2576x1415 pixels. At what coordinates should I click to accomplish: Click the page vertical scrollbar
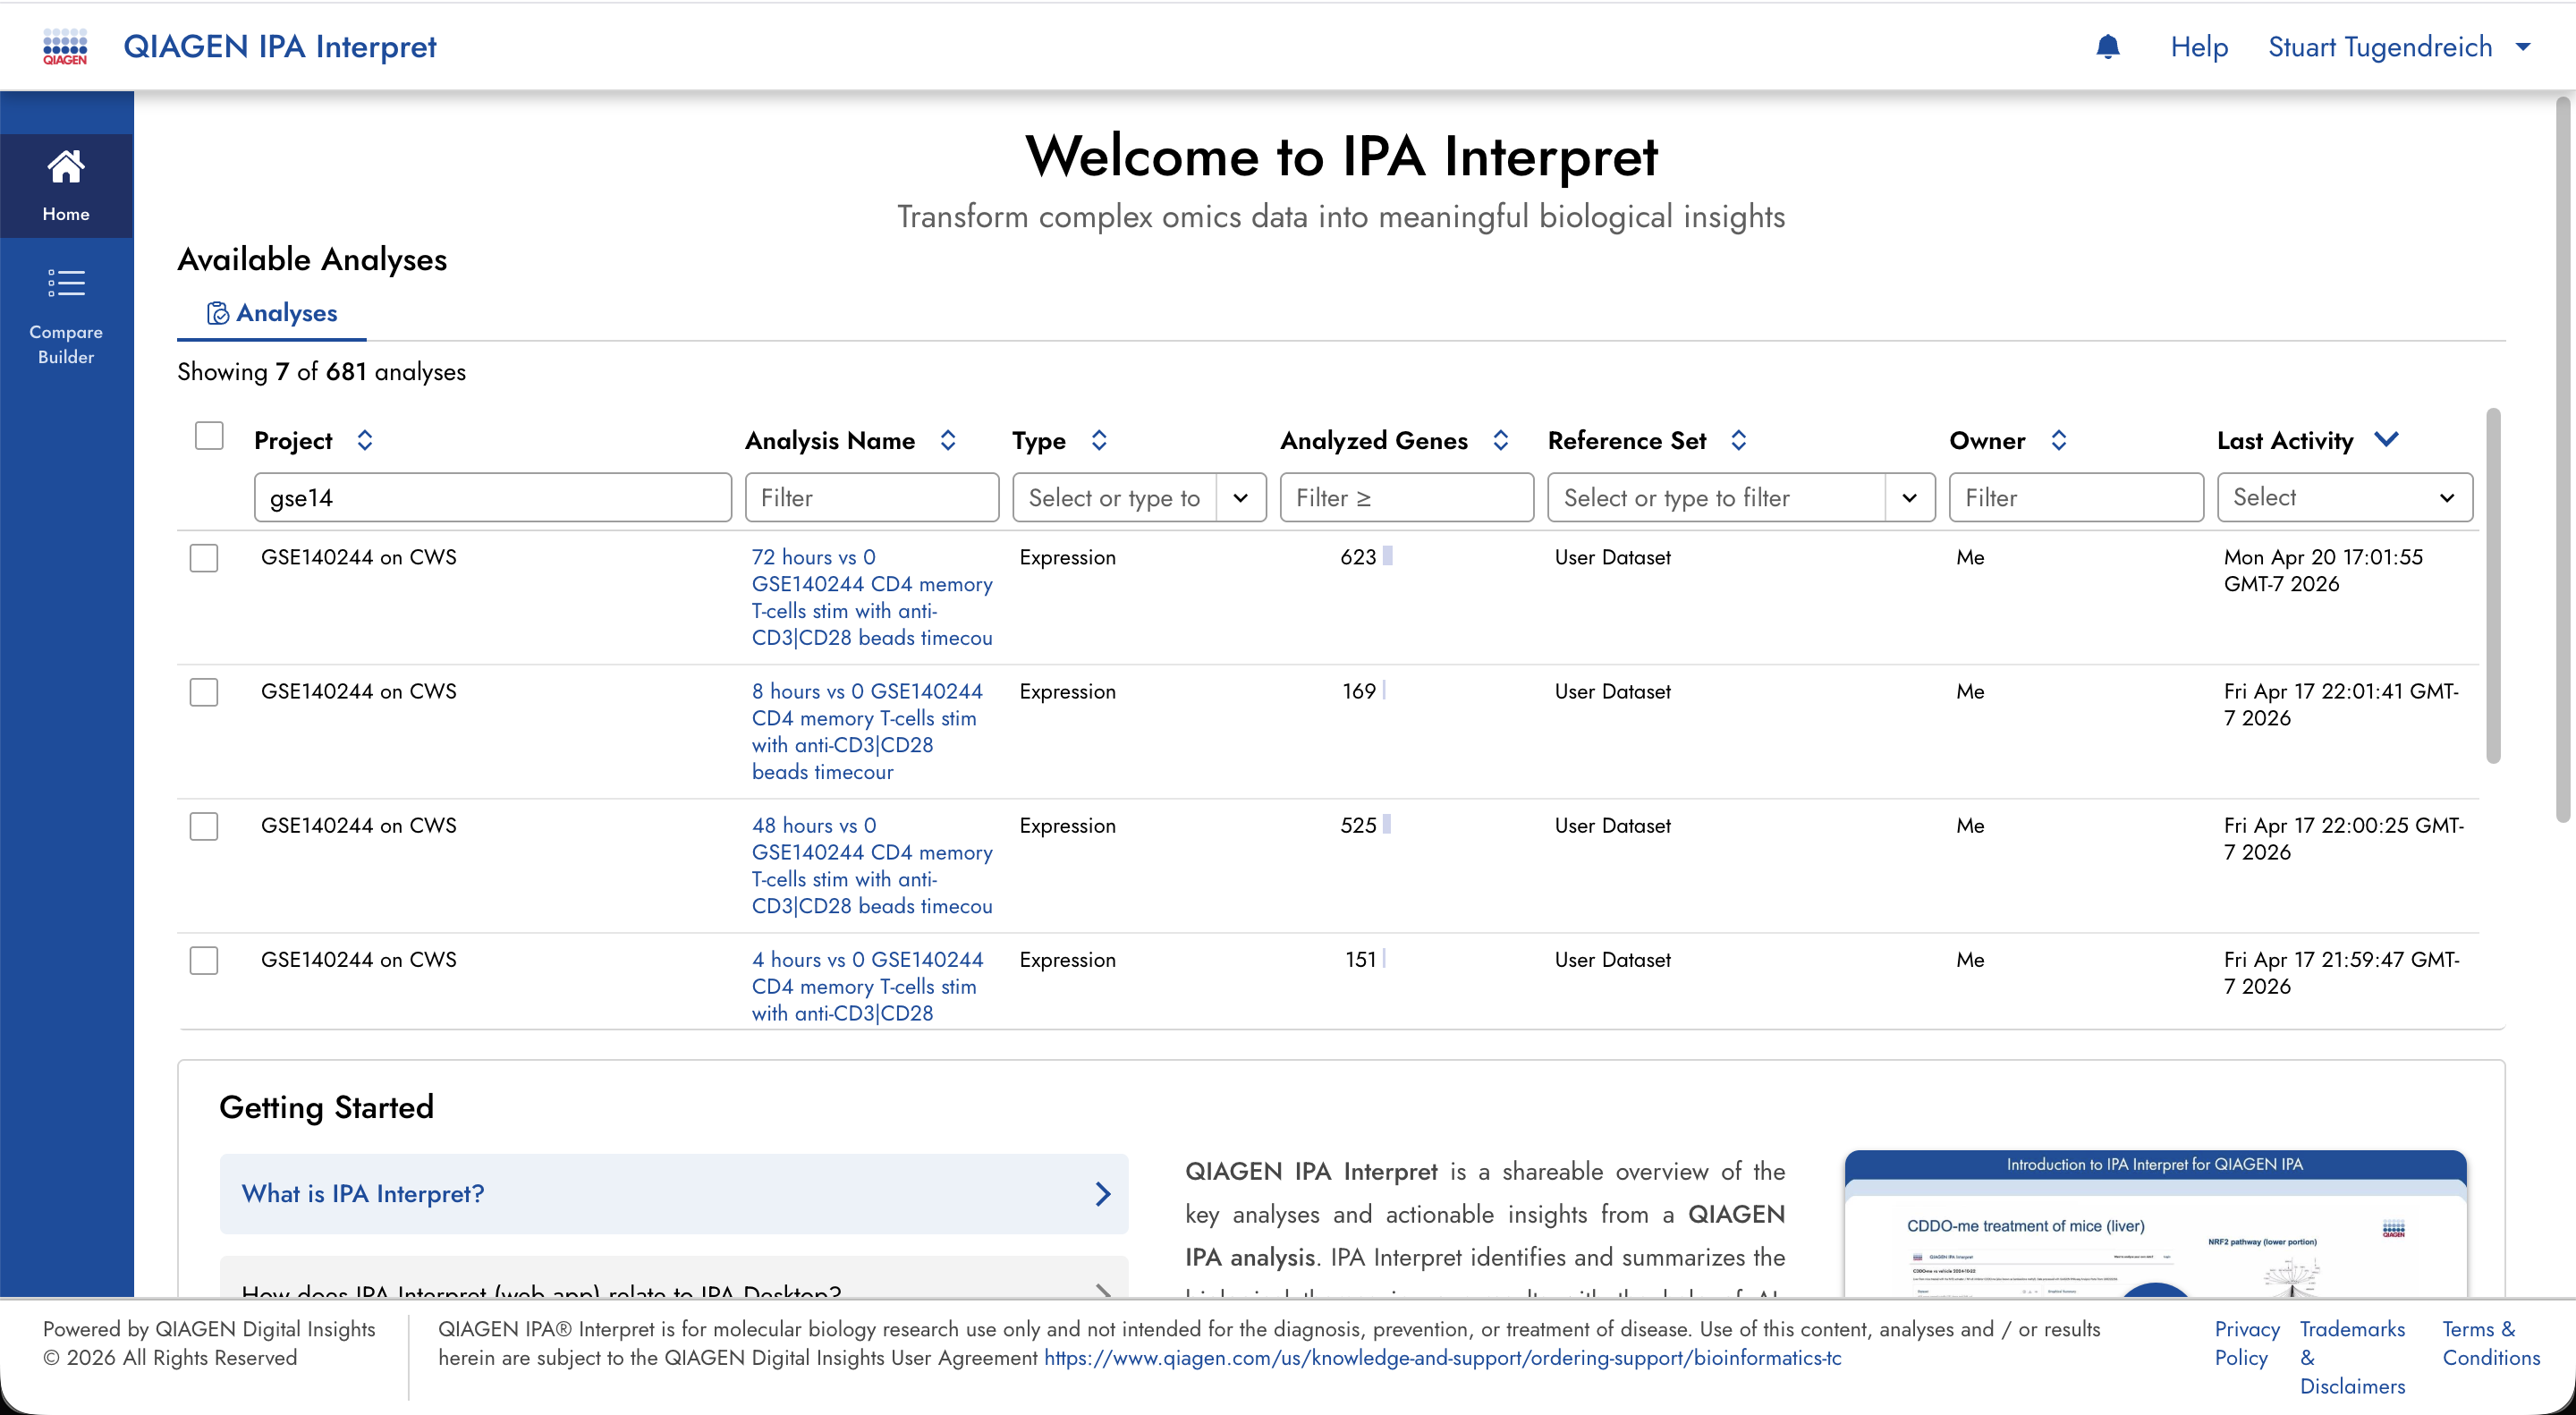pyautogui.click(x=2562, y=460)
